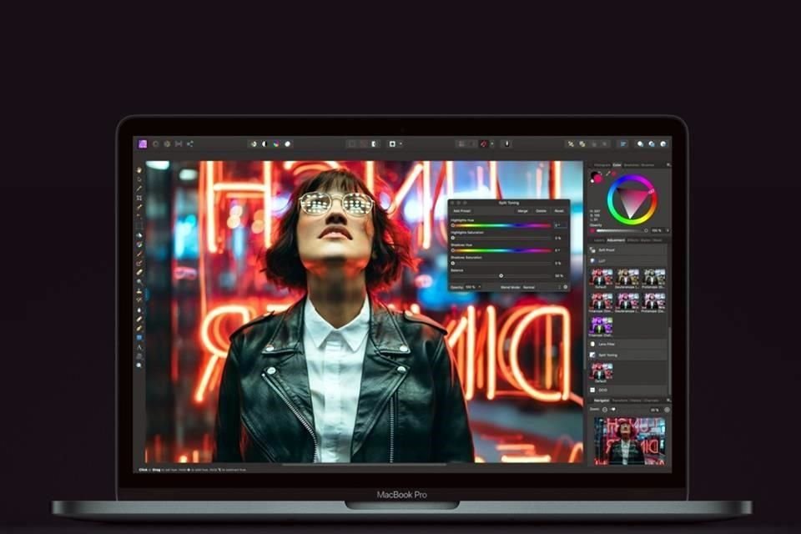Open the Blend Mode dropdown set to Normal

529,287
